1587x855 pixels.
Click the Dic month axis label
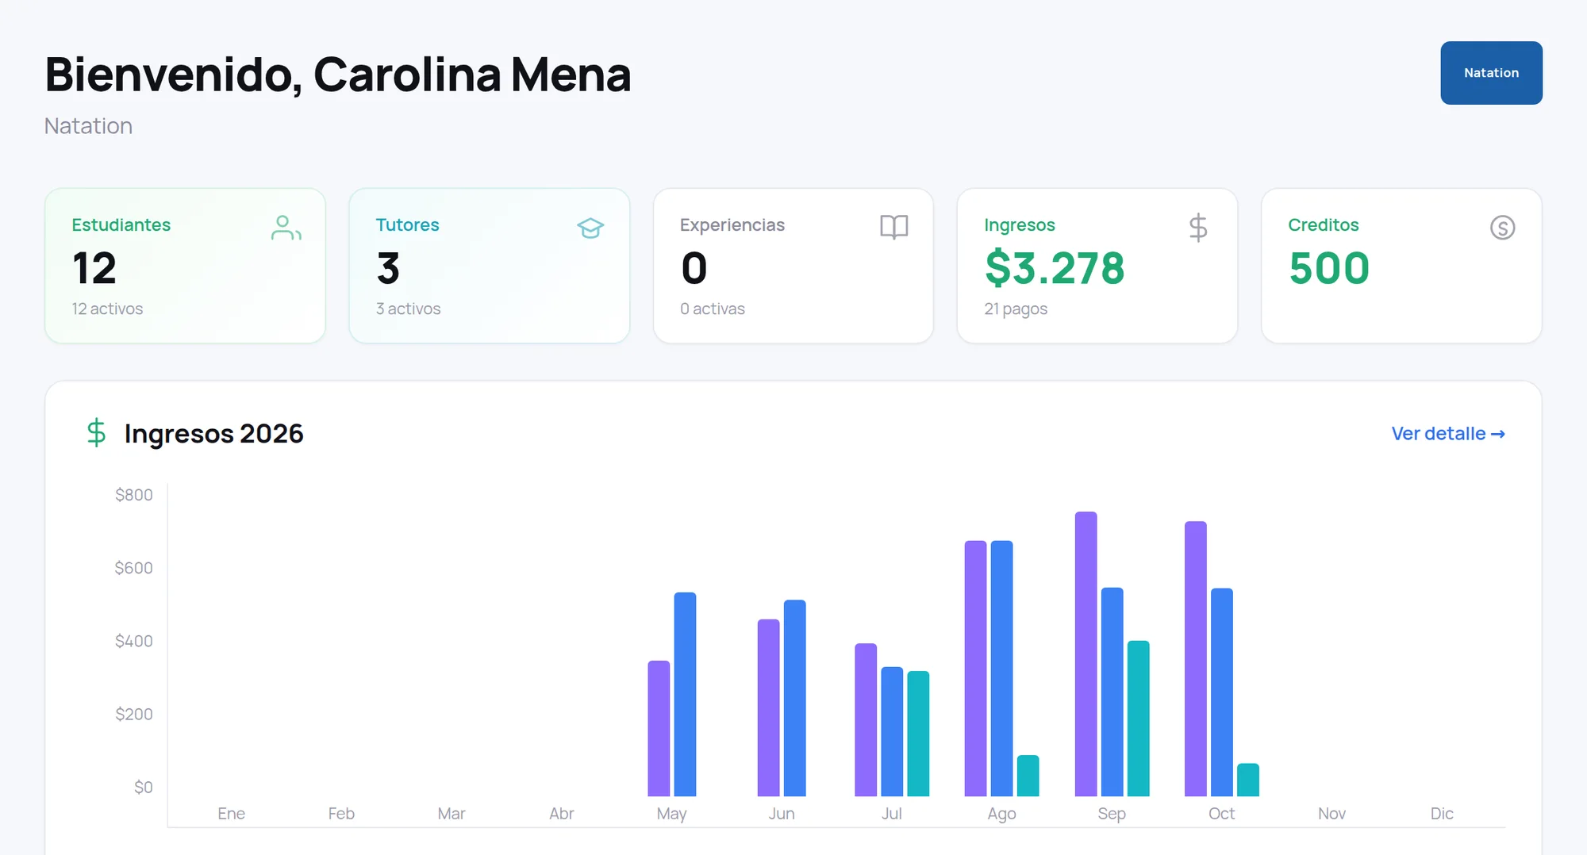click(x=1442, y=814)
